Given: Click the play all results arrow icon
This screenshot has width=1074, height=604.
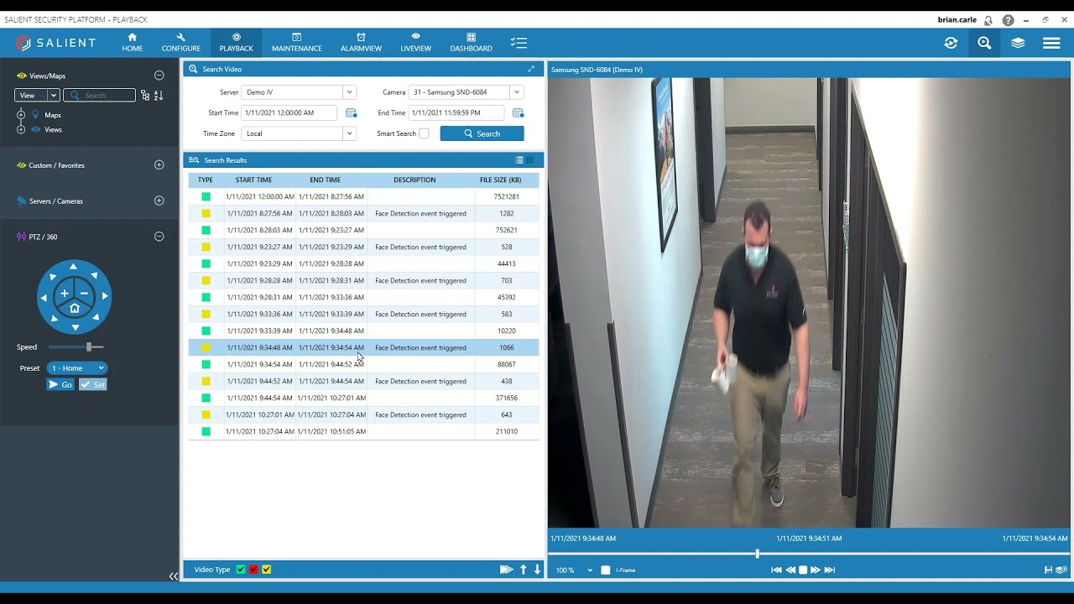Looking at the screenshot, I should [x=506, y=570].
